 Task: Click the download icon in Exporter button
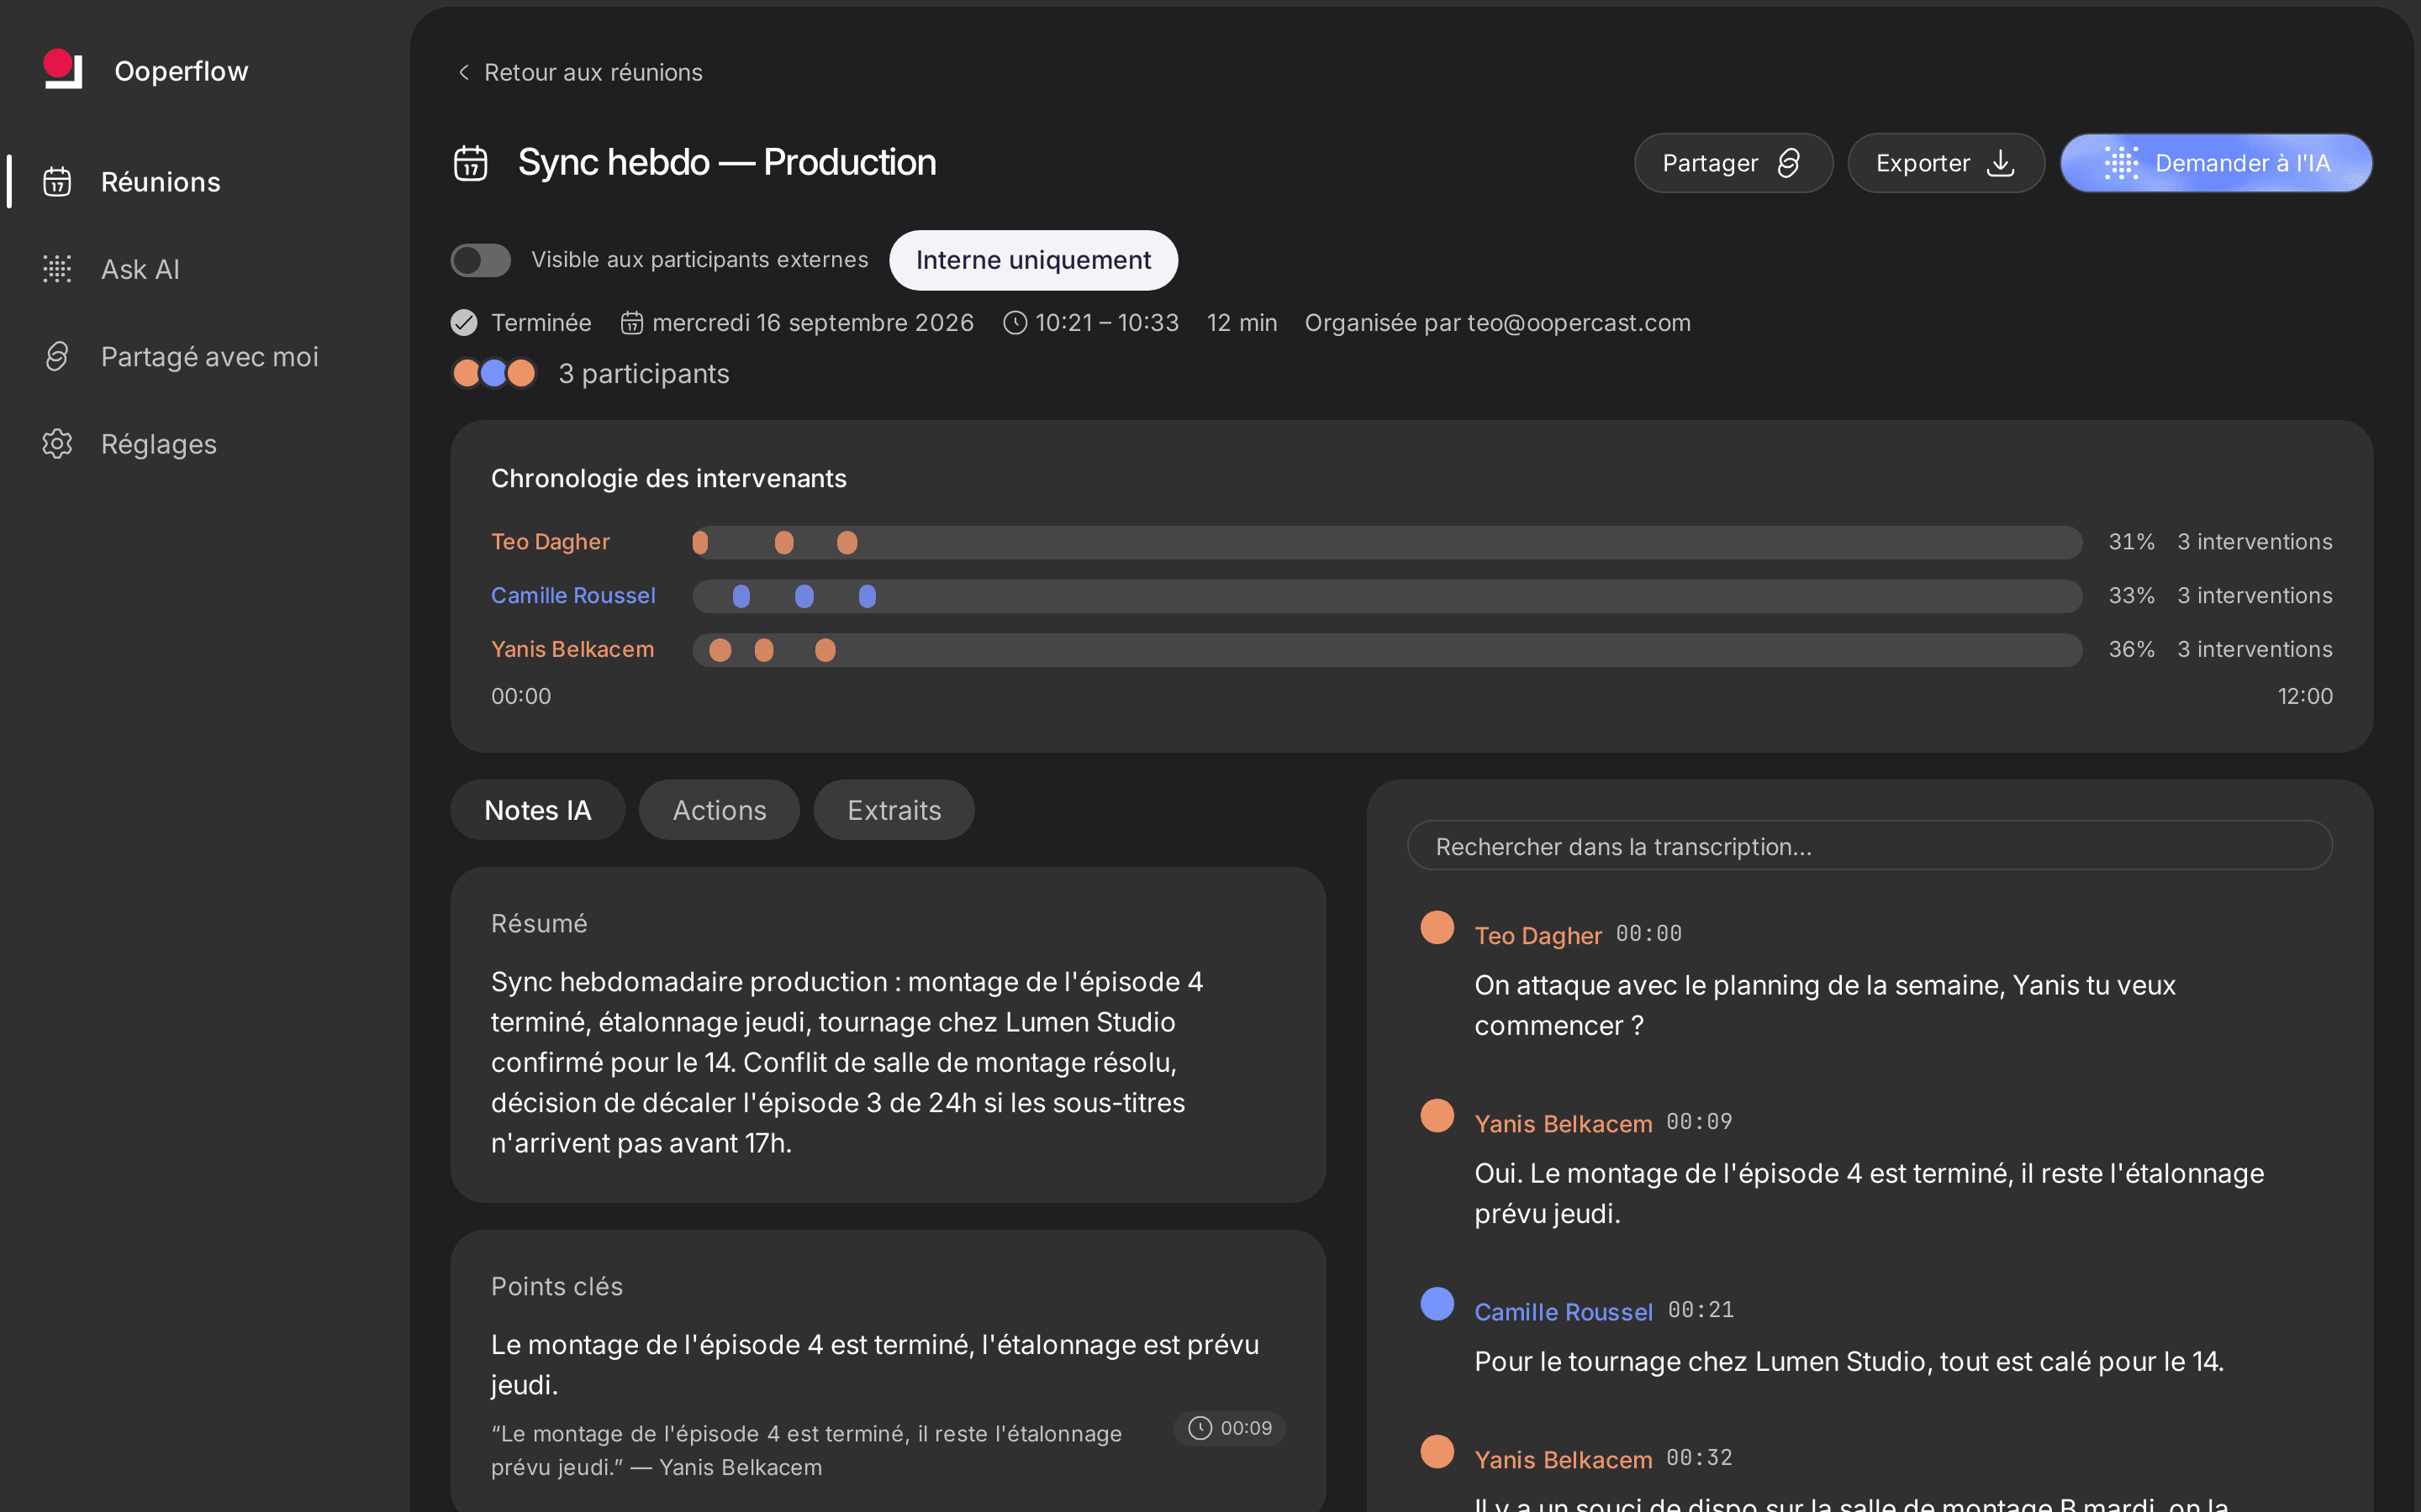tap(2000, 163)
